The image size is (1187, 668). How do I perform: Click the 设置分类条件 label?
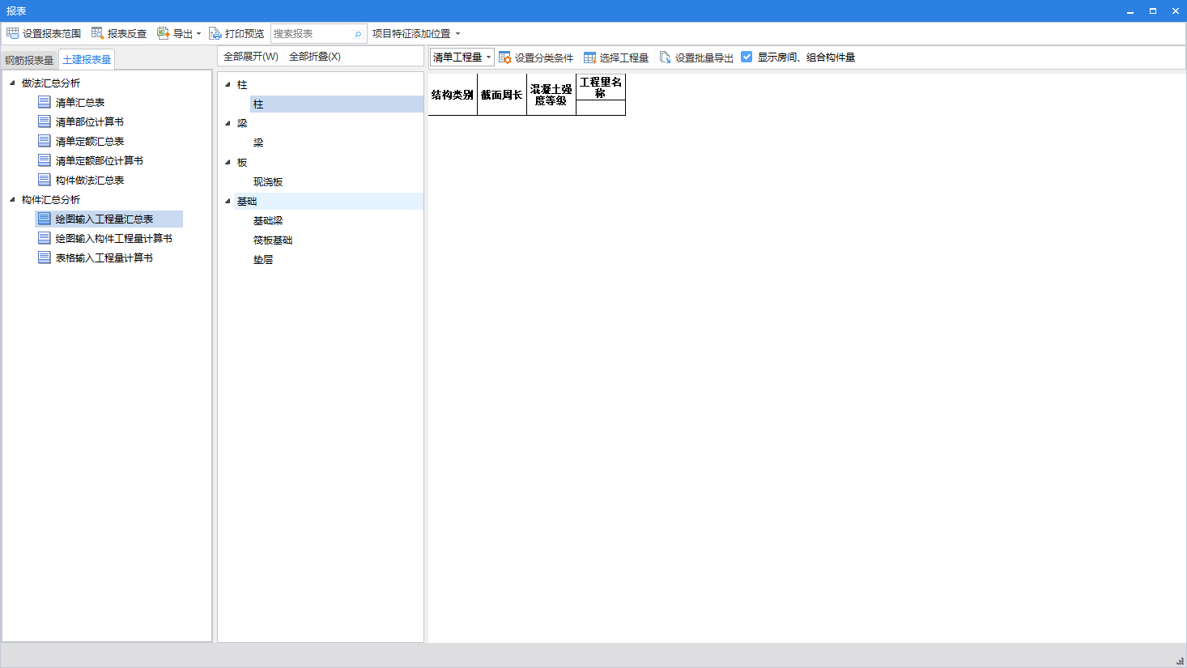(544, 58)
